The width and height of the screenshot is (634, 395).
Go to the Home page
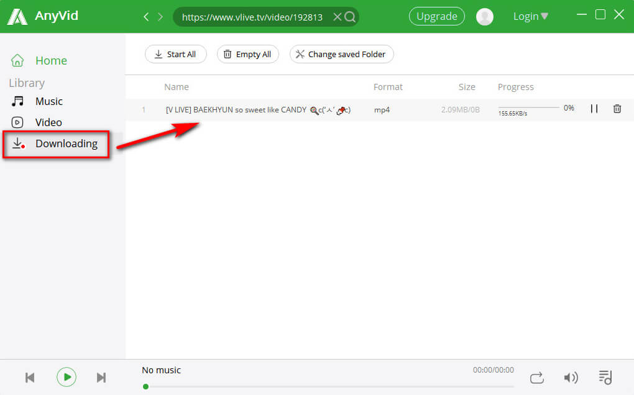tap(50, 60)
